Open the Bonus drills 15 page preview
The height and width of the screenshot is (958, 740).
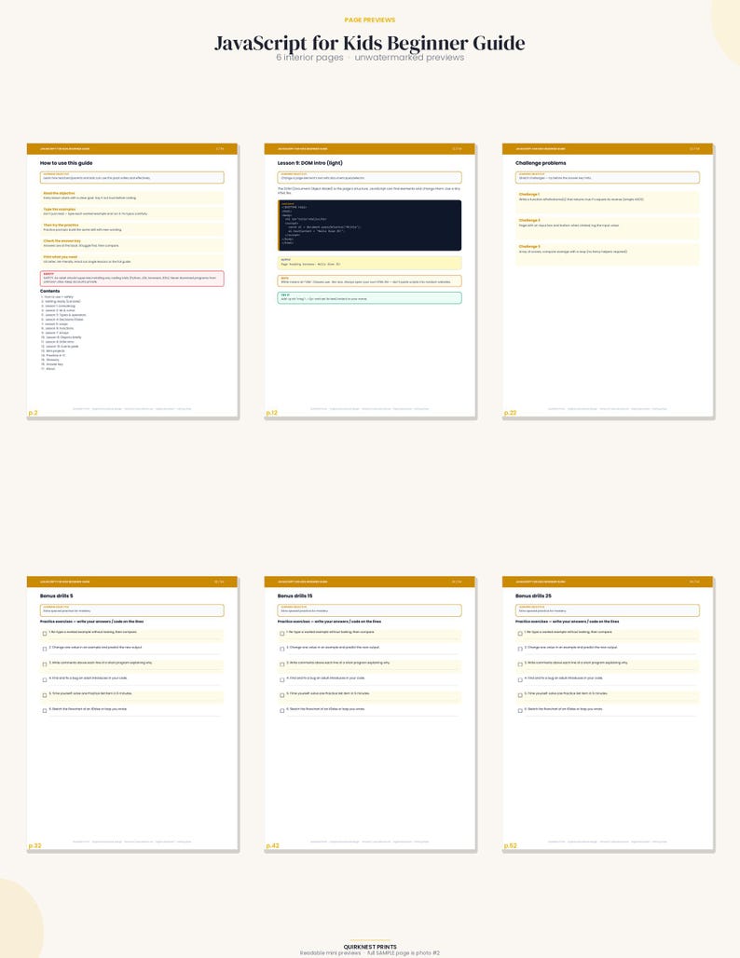370,713
